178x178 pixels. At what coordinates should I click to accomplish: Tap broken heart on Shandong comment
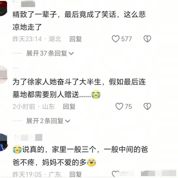click(x=147, y=107)
